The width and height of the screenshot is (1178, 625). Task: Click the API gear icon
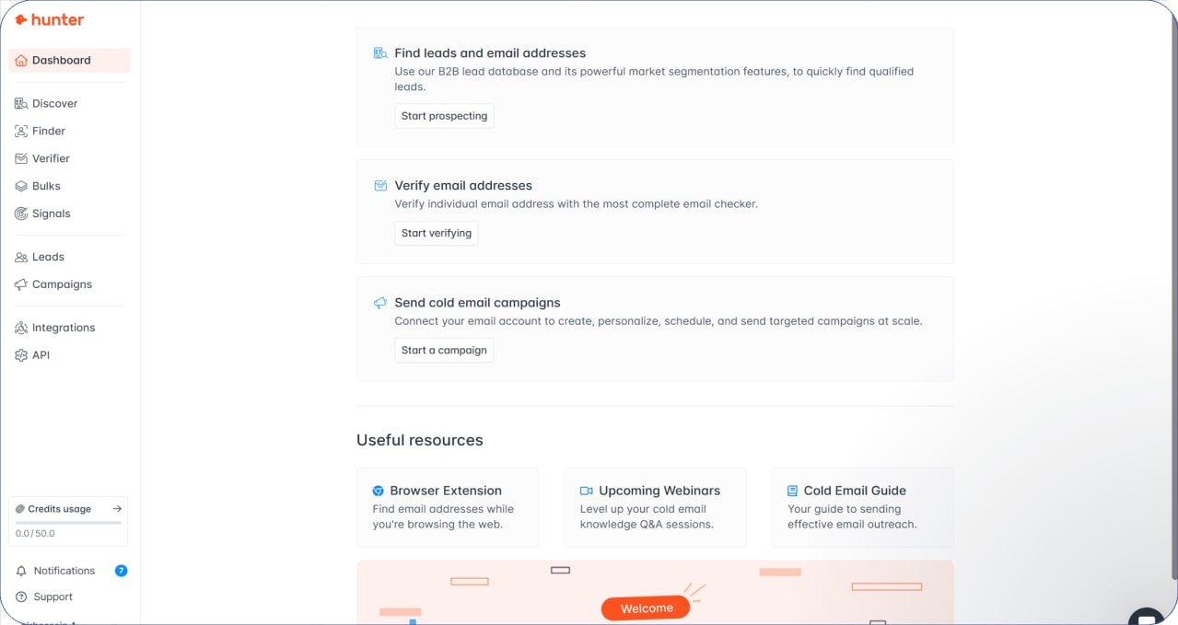tap(21, 355)
